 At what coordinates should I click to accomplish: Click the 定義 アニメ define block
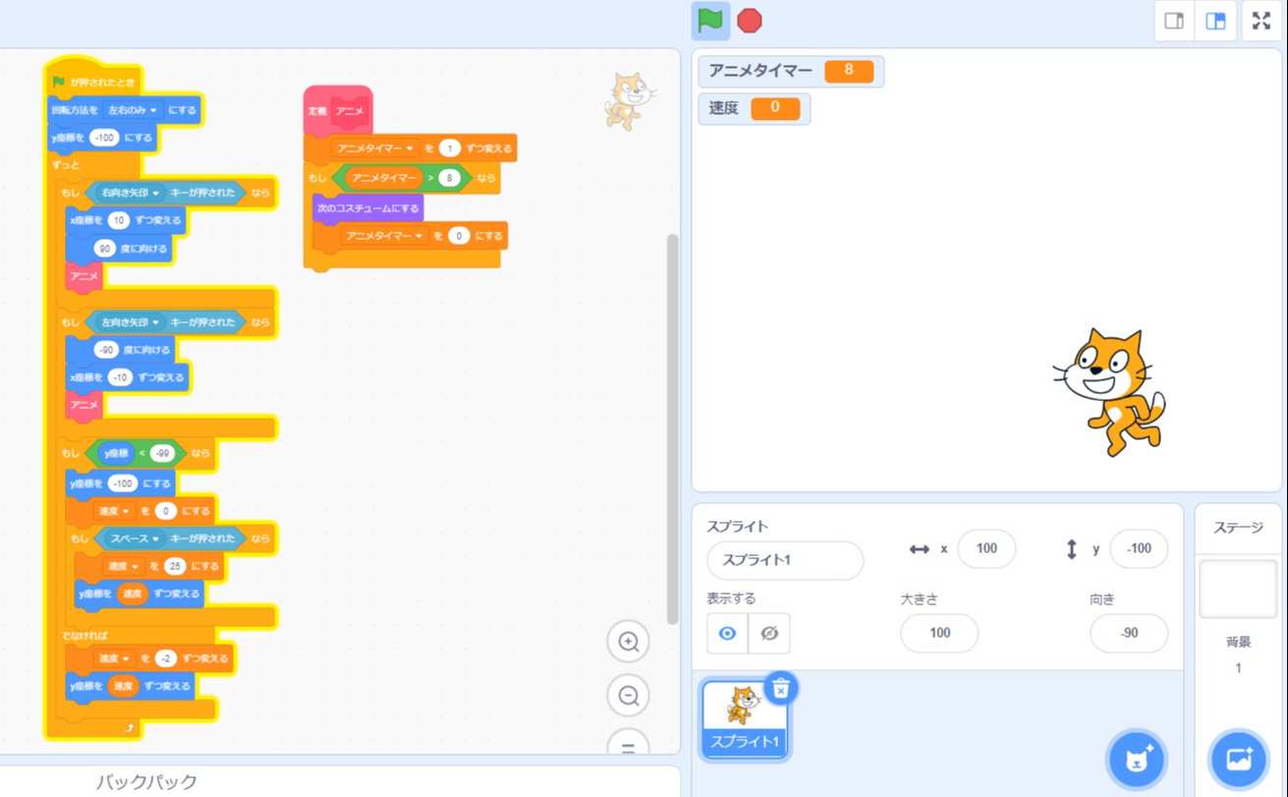338,109
